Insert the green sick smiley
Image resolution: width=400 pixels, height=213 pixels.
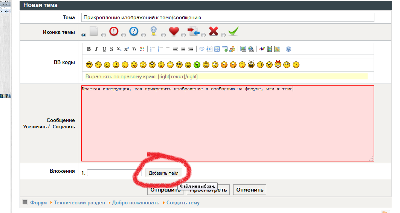coord(197,65)
